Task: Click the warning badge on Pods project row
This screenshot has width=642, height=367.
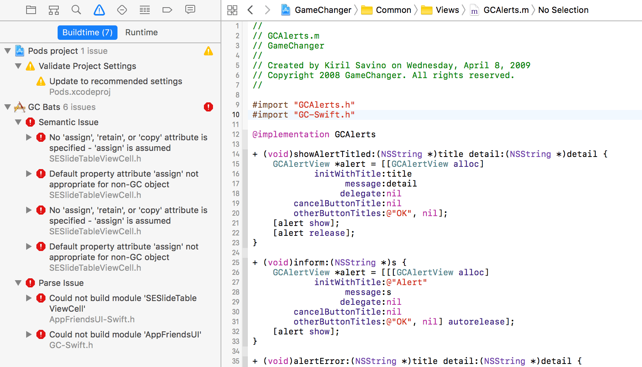Action: click(x=208, y=51)
